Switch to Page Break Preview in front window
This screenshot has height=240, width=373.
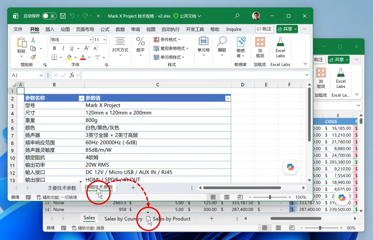click(x=240, y=197)
